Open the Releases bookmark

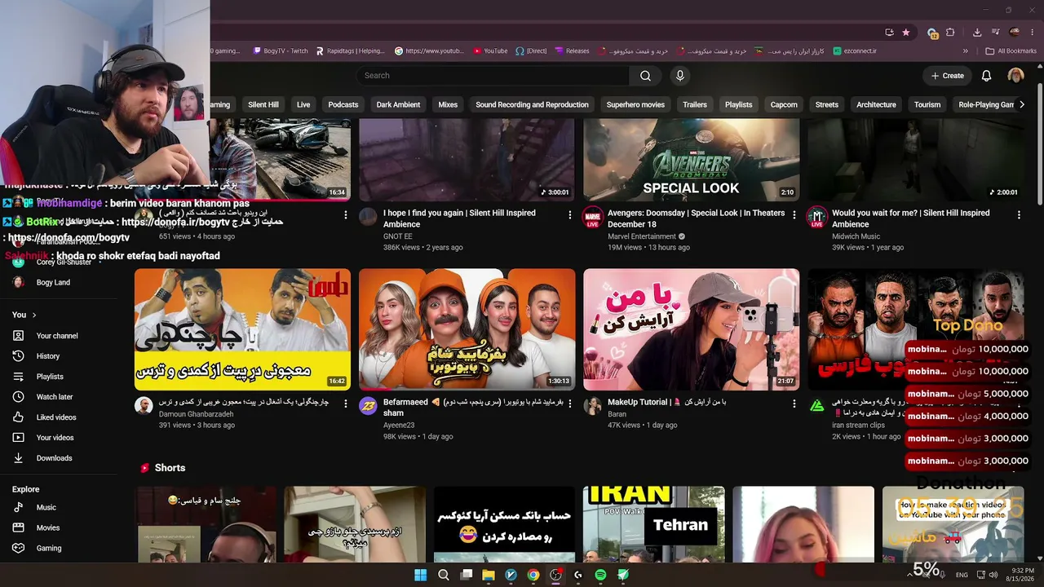click(572, 51)
